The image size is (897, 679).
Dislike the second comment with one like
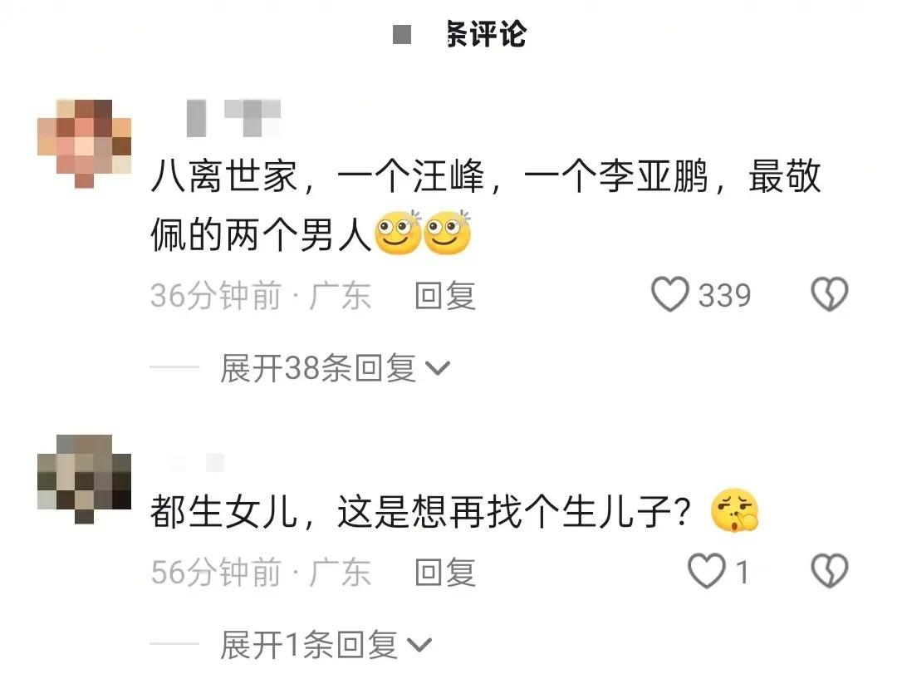coord(830,571)
